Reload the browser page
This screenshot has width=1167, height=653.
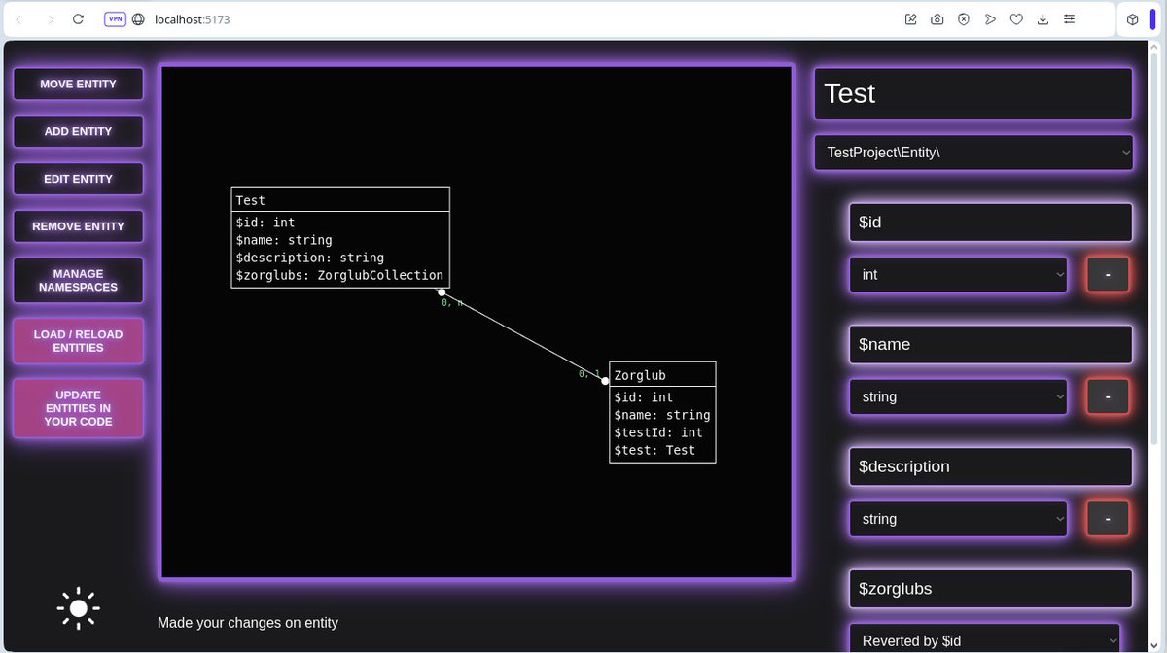79,19
